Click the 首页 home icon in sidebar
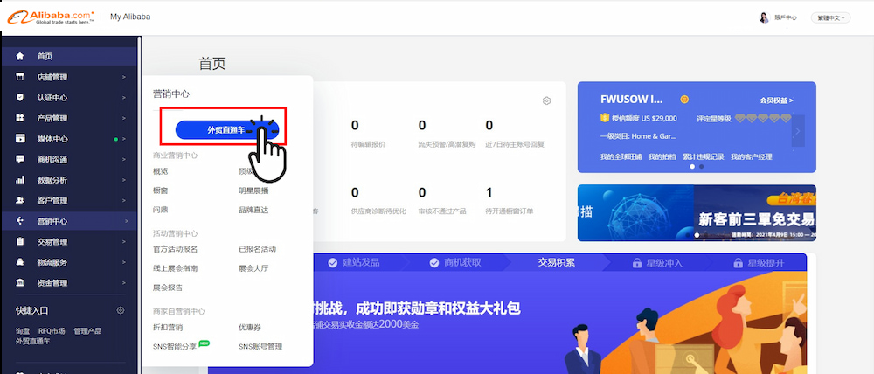 pos(20,56)
